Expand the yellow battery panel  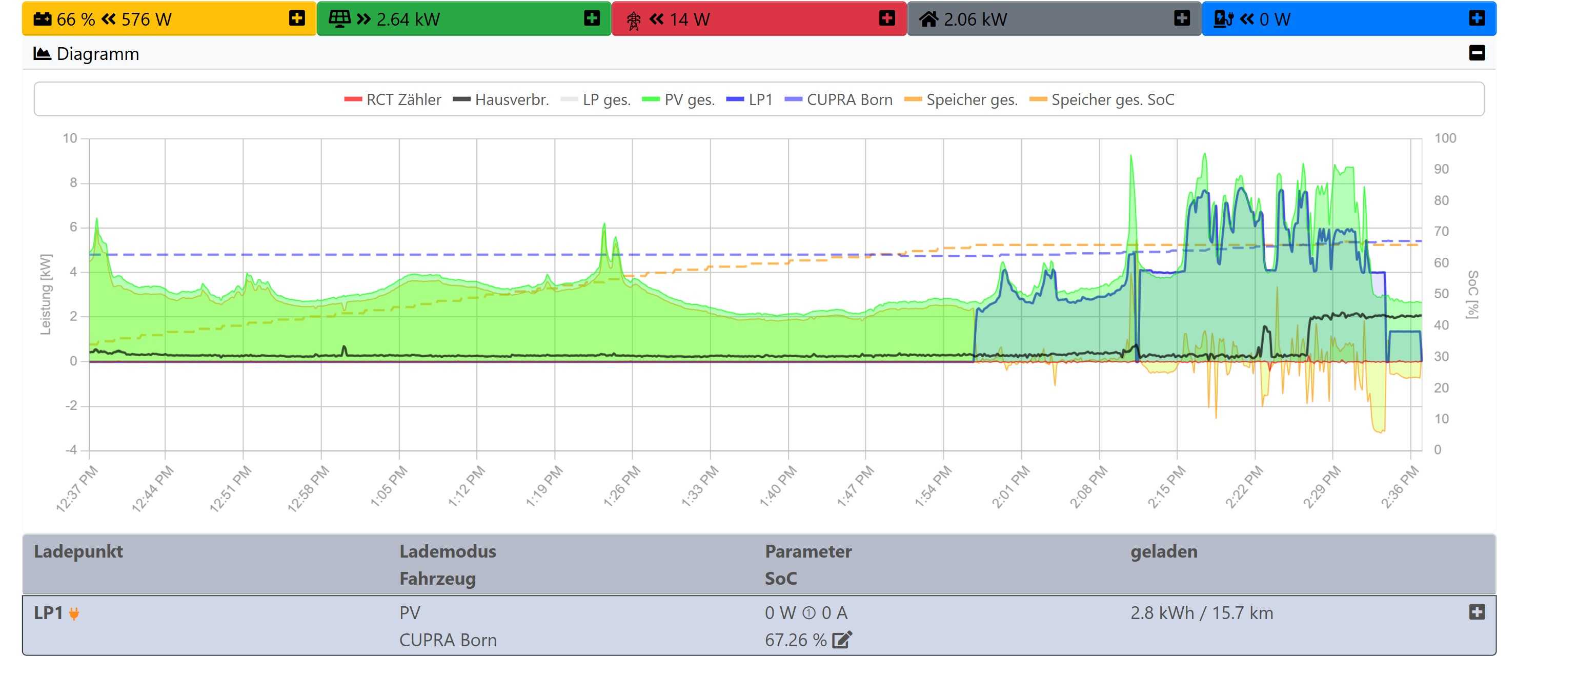pos(297,18)
